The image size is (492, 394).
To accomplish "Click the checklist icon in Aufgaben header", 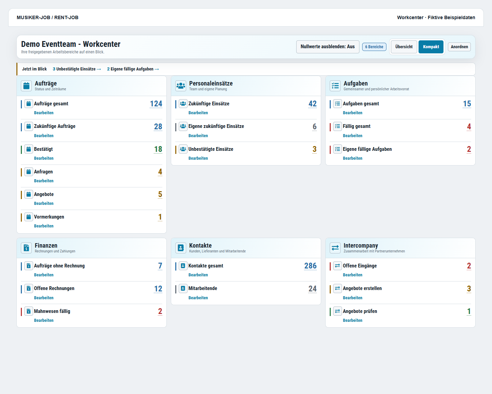I will (x=335, y=86).
